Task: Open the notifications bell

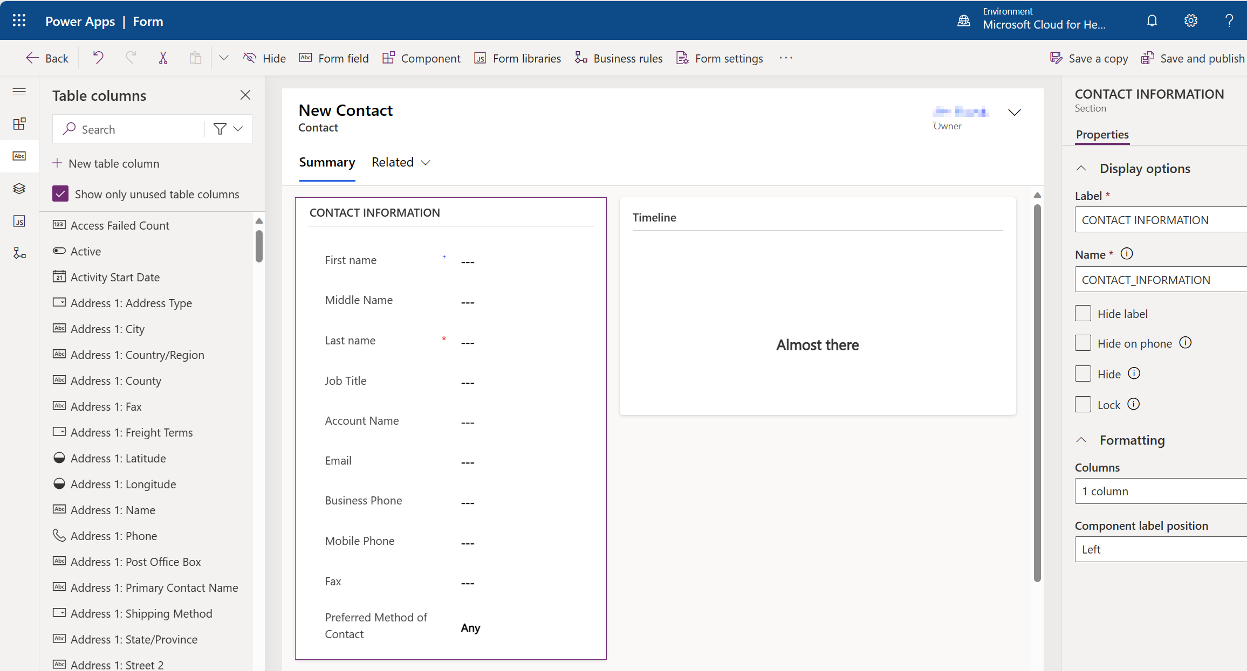Action: pyautogui.click(x=1152, y=20)
